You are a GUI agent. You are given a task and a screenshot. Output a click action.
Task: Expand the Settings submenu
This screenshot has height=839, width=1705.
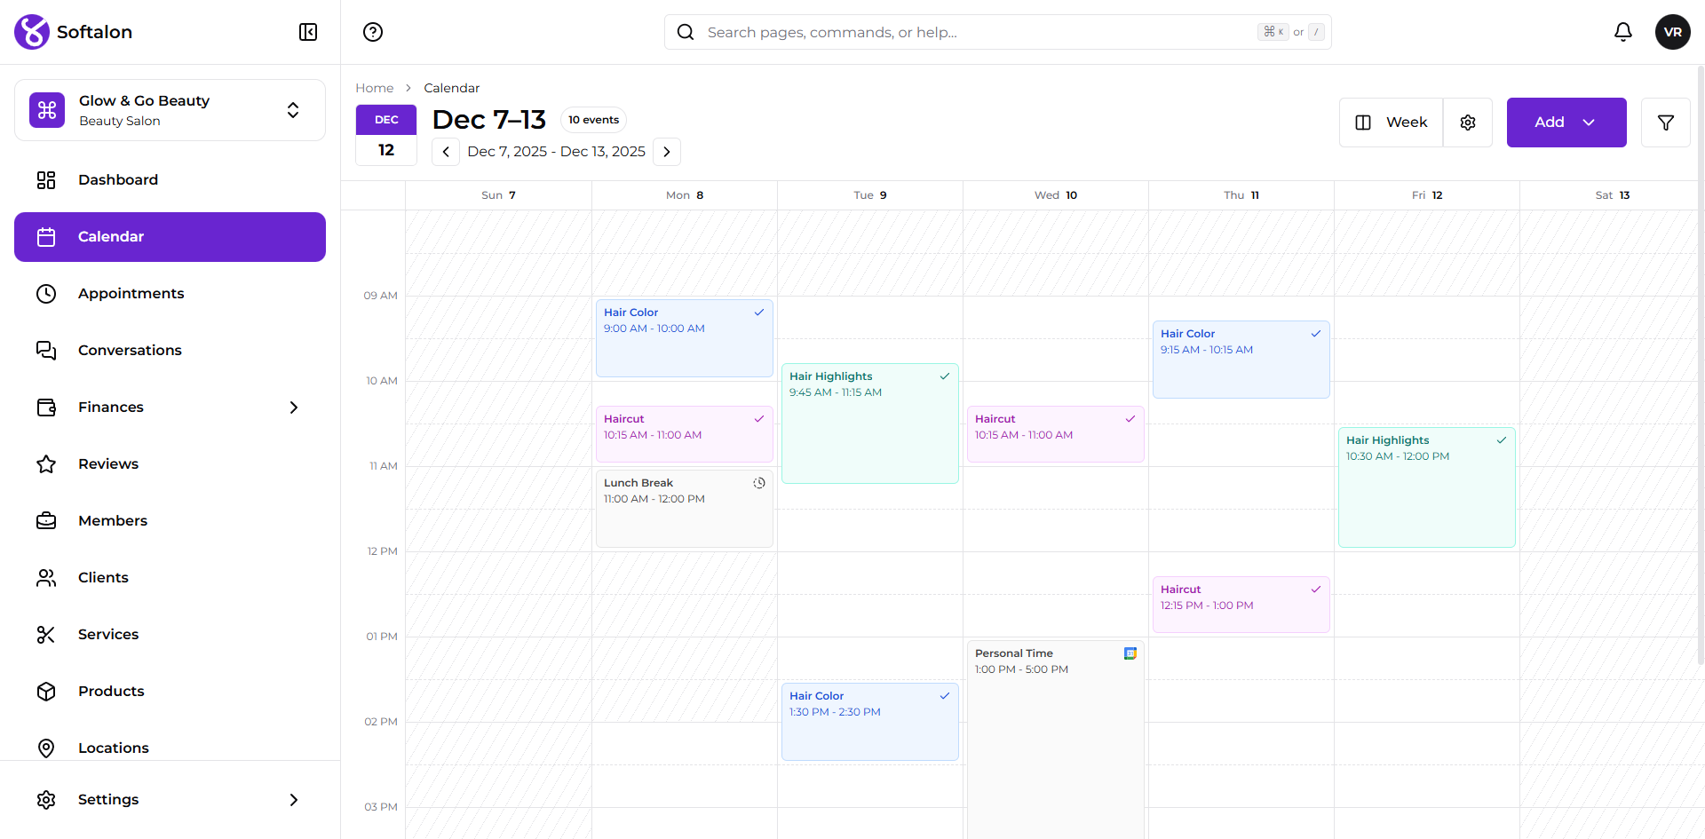[x=294, y=800]
